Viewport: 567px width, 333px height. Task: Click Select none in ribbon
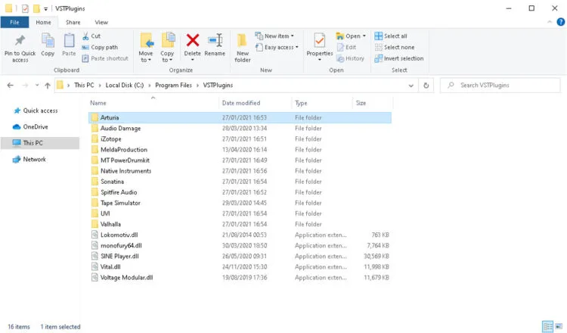[395, 47]
